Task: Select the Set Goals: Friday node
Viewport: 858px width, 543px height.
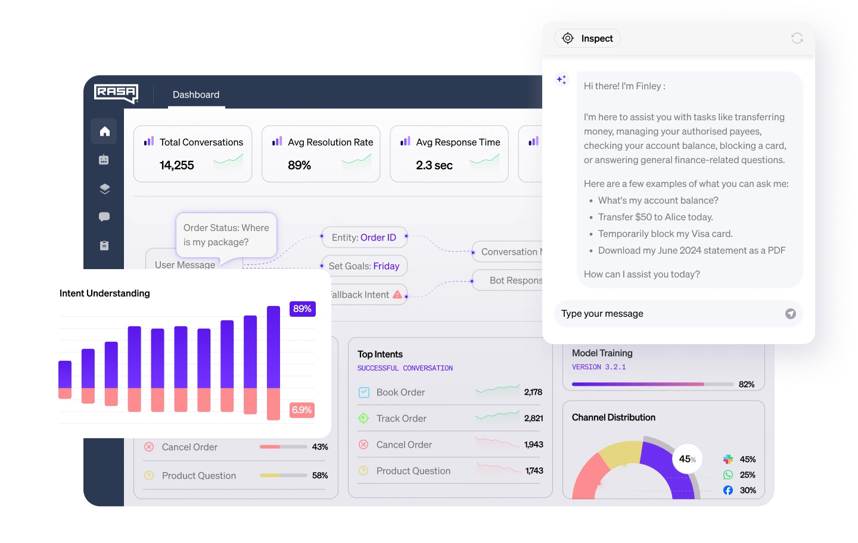Action: [x=365, y=266]
